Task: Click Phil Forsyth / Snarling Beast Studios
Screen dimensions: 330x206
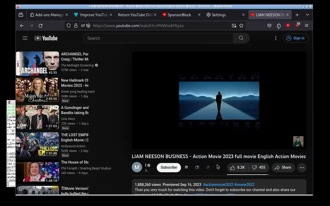Action: pyautogui.click(x=86, y=168)
